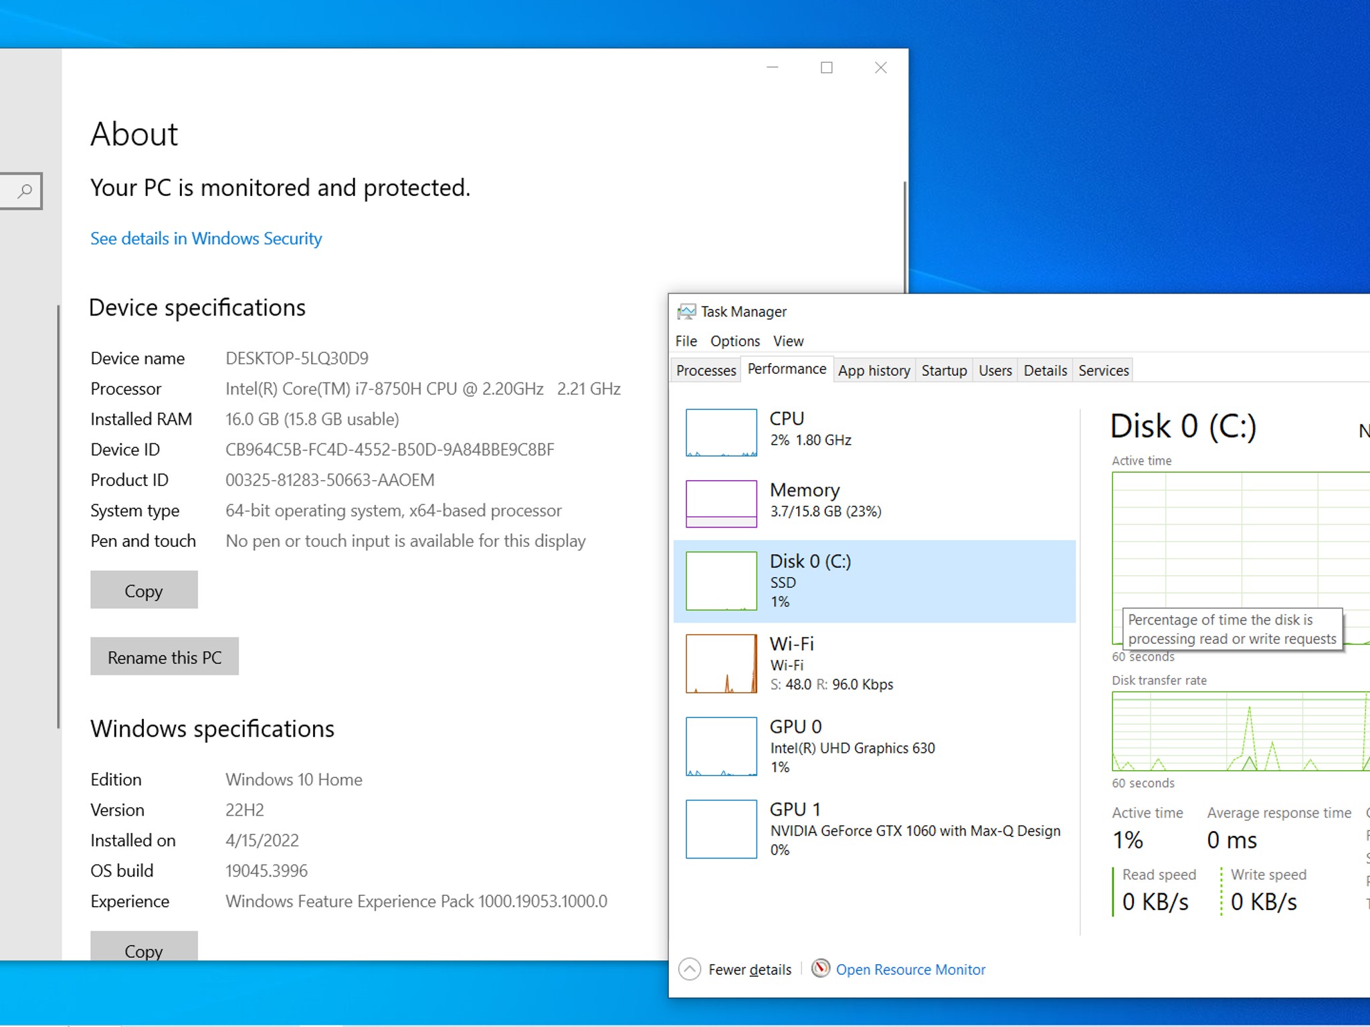The image size is (1370, 1027).
Task: Select the Wi-Fi throughput graph thumbnail
Action: pos(721,663)
